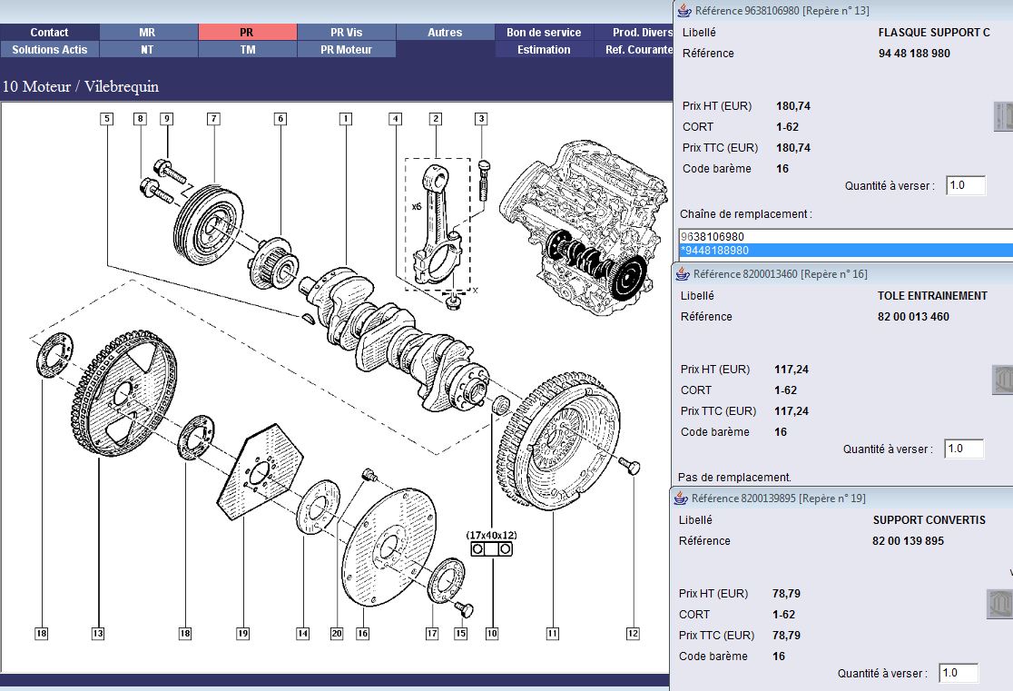Click the part image icon in TOLE ENTRAINEMENT panel

[x=1002, y=380]
